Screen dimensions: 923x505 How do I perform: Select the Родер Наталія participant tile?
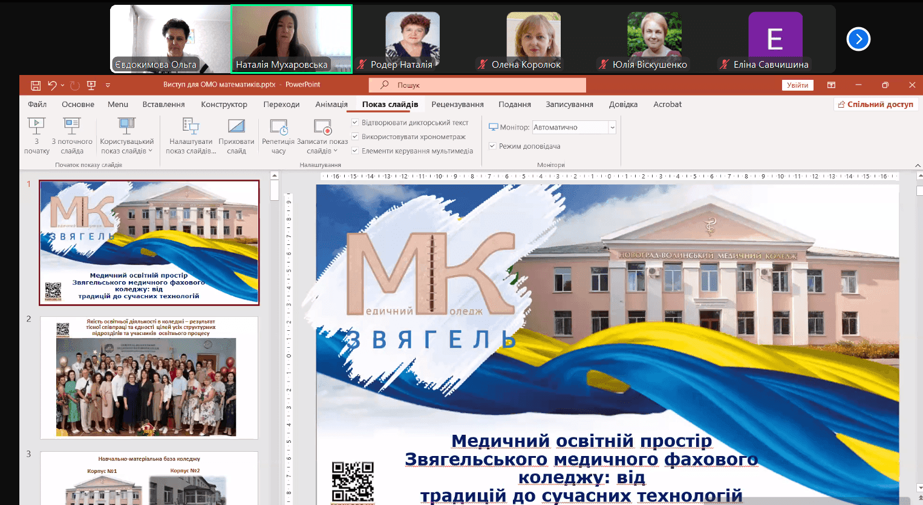pyautogui.click(x=413, y=39)
